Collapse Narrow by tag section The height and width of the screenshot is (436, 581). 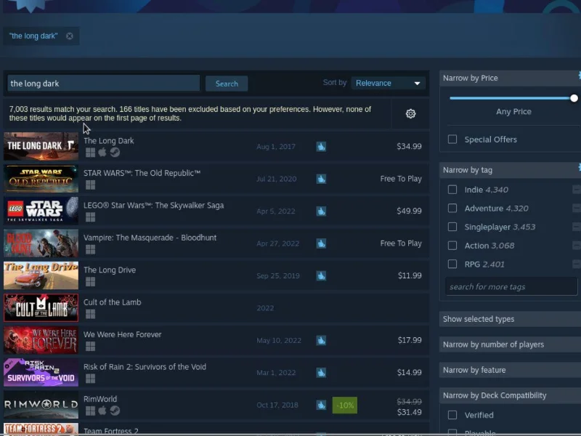click(510, 170)
